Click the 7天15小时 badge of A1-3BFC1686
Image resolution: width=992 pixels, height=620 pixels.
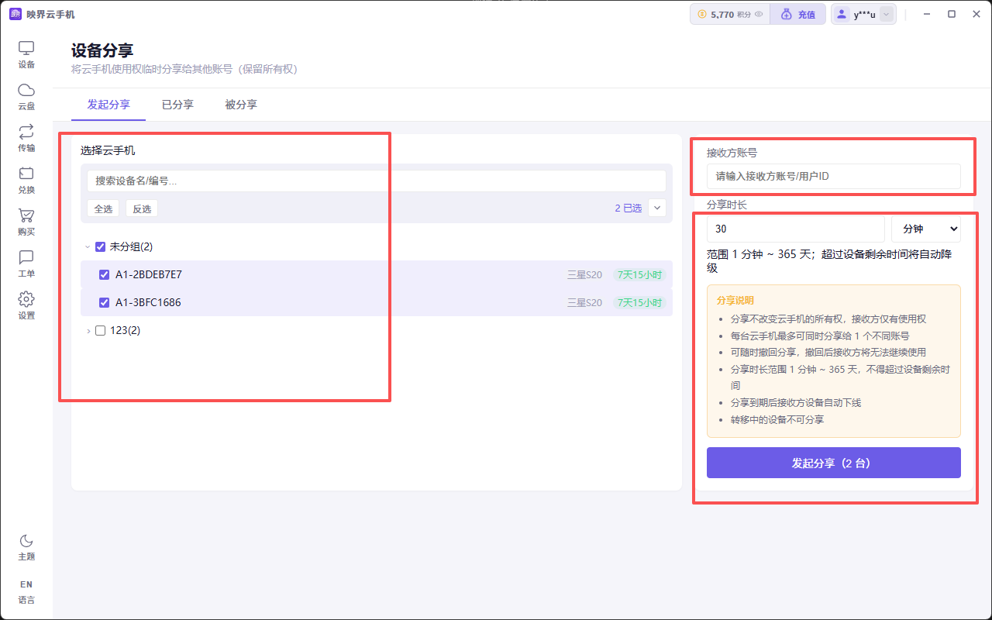[639, 303]
